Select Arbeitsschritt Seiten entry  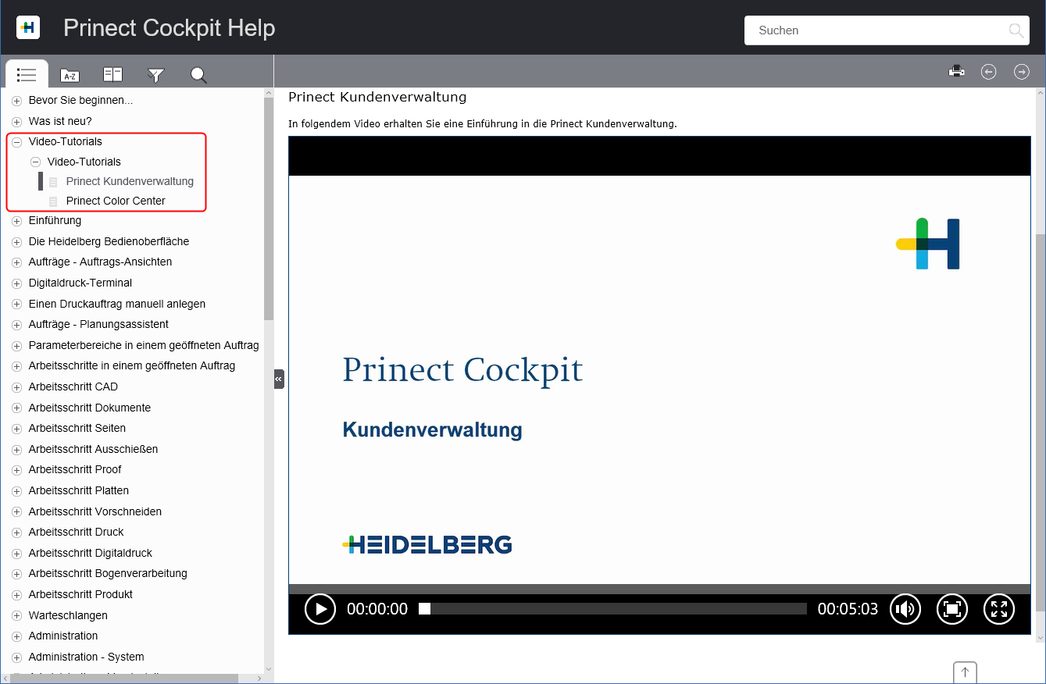click(77, 428)
